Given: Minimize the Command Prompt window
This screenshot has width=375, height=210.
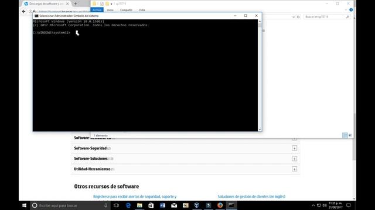Looking at the screenshot, I should [x=235, y=16].
